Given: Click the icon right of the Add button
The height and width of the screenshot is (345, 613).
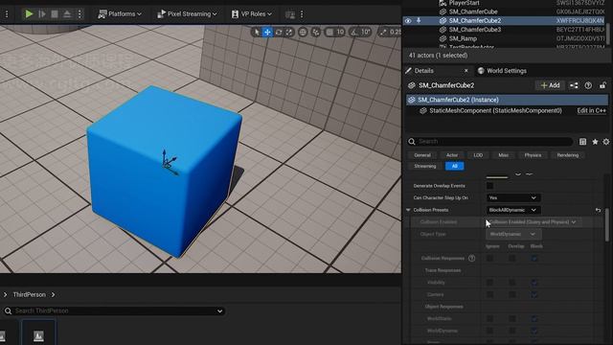Looking at the screenshot, I should pos(574,85).
